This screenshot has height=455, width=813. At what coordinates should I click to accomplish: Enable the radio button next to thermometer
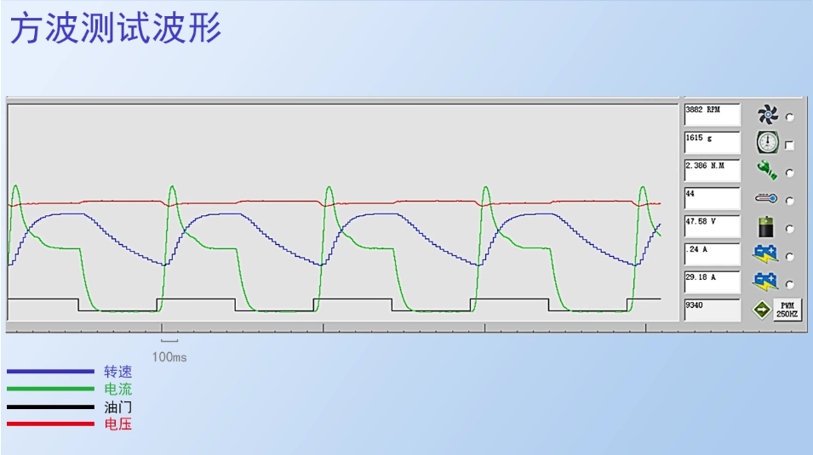(x=790, y=202)
